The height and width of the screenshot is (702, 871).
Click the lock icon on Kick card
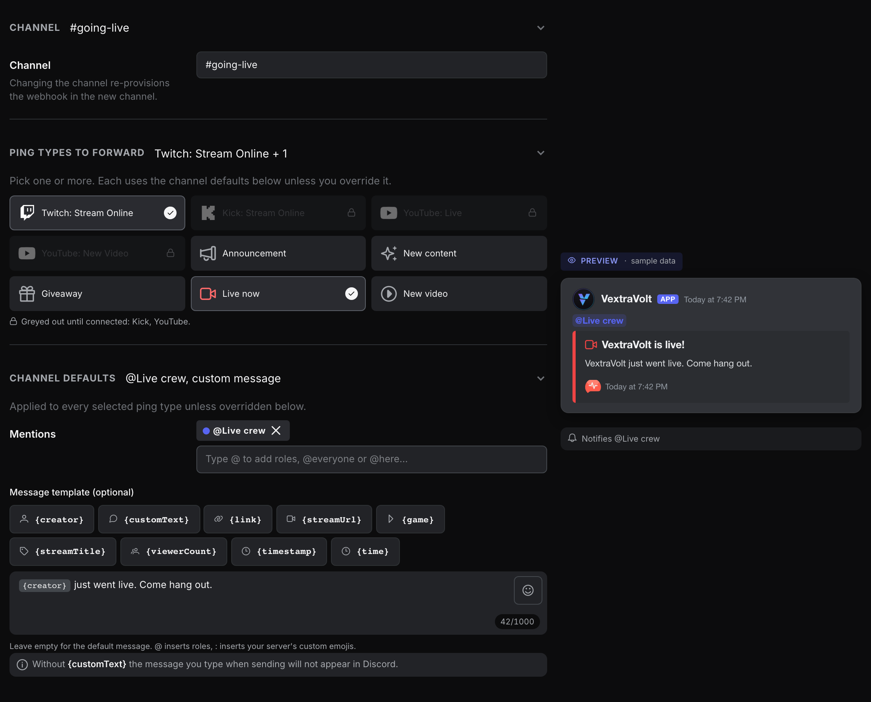pos(351,213)
